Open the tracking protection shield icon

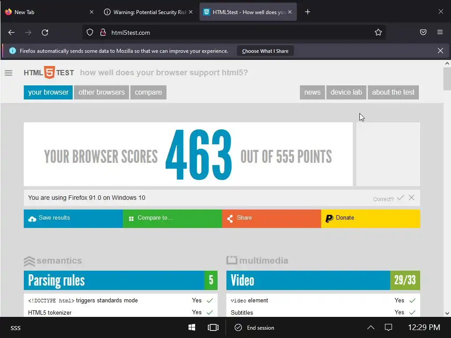pyautogui.click(x=90, y=33)
